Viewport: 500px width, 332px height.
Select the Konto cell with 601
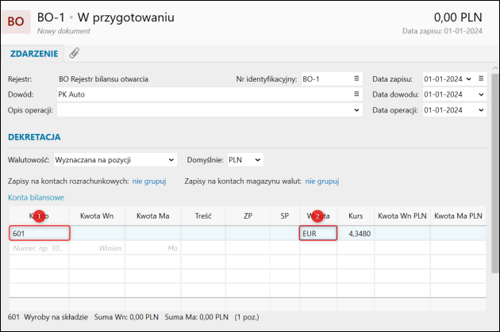tap(39, 233)
